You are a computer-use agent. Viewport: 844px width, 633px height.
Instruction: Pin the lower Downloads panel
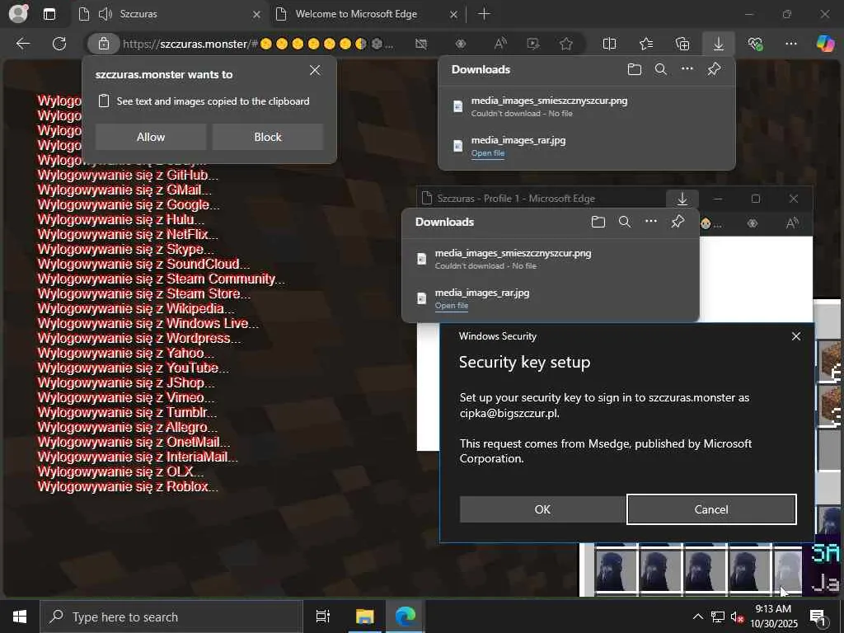pos(678,221)
